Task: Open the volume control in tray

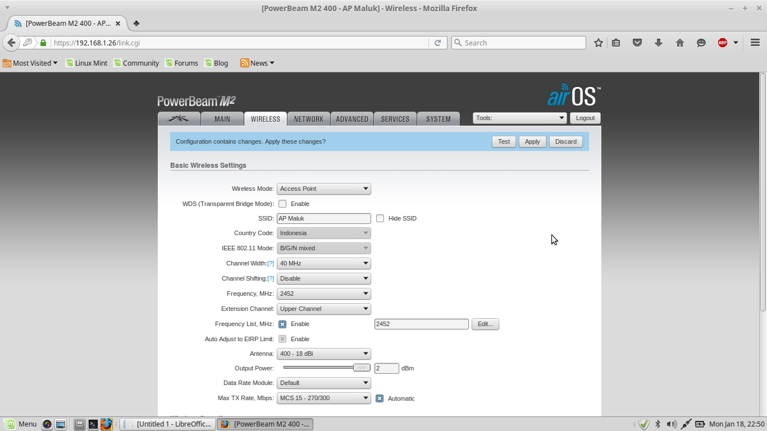Action: (x=672, y=424)
